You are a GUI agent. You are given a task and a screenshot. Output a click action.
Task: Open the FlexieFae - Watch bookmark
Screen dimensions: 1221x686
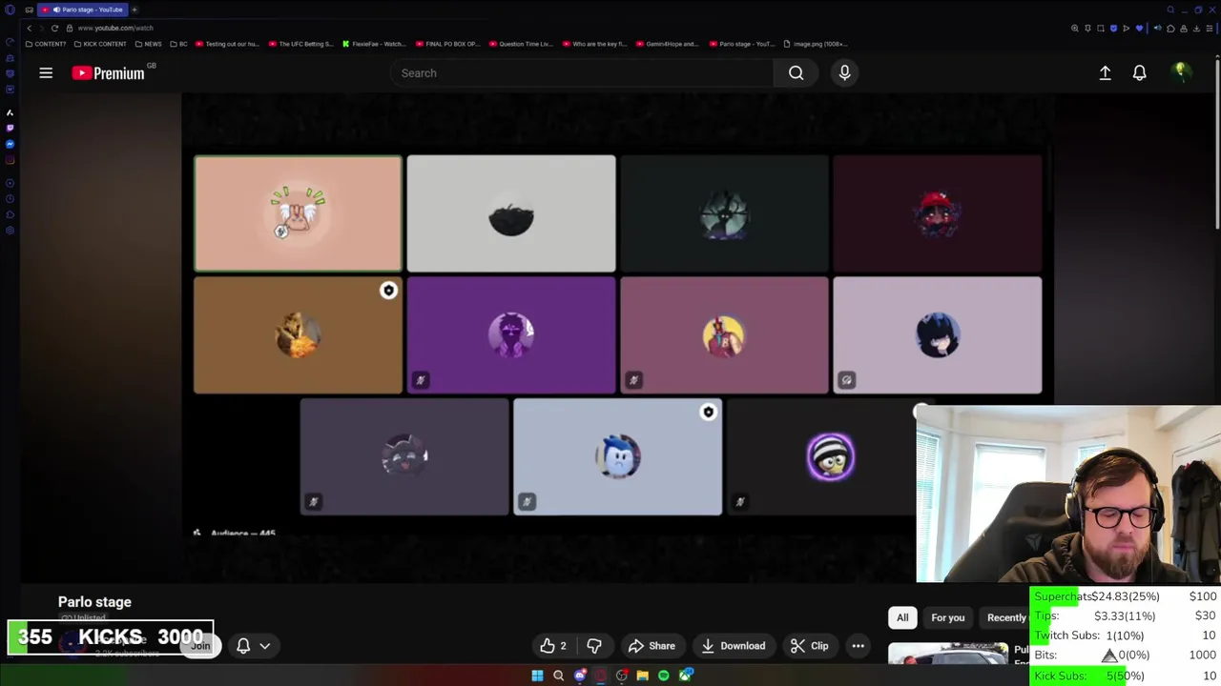click(x=374, y=44)
